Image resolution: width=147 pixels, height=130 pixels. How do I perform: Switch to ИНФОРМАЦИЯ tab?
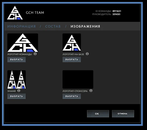coord(22,27)
